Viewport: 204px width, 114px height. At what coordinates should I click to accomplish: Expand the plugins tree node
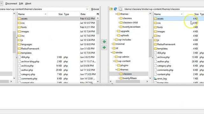pyautogui.click(x=116, y=65)
